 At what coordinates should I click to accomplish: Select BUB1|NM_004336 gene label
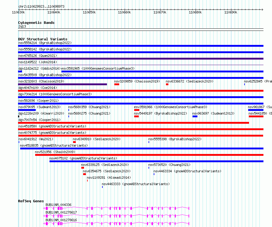(58, 205)
